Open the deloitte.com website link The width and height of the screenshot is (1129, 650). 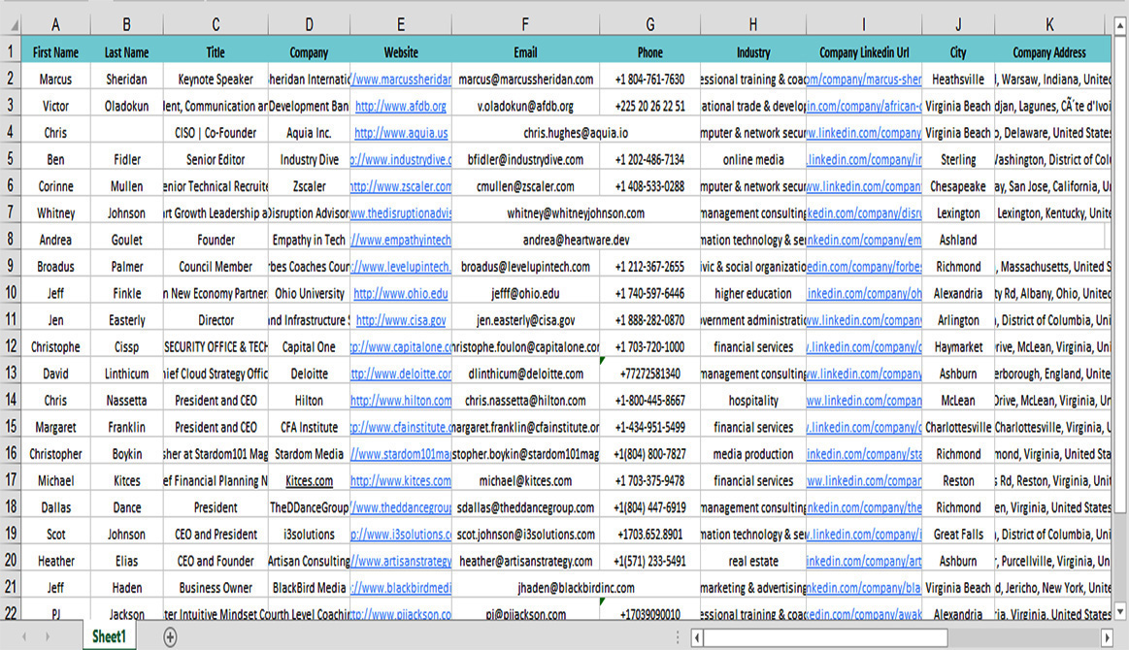401,374
